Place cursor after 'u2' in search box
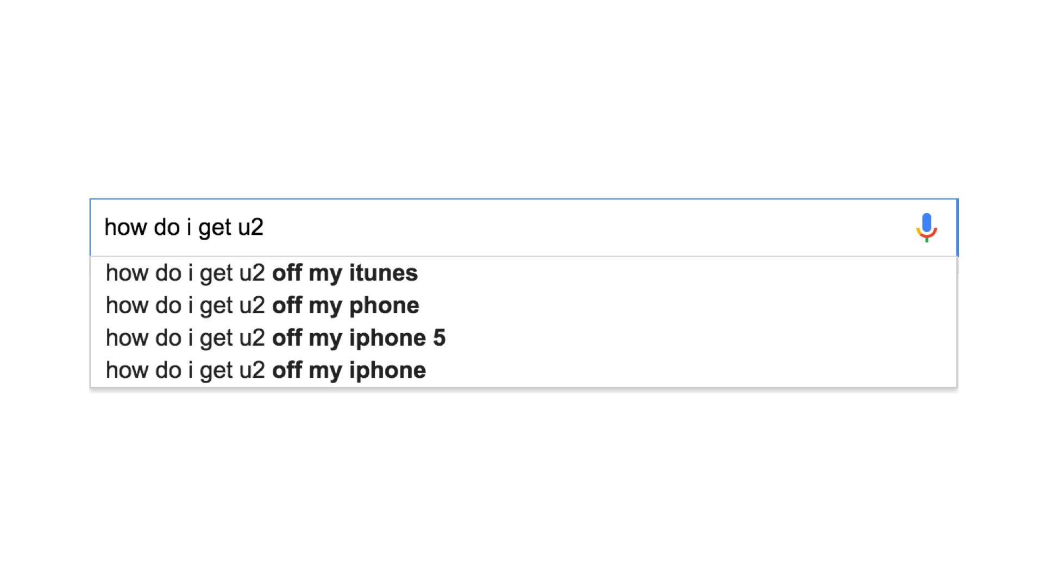Image resolution: width=1043 pixels, height=587 pixels. (x=265, y=227)
